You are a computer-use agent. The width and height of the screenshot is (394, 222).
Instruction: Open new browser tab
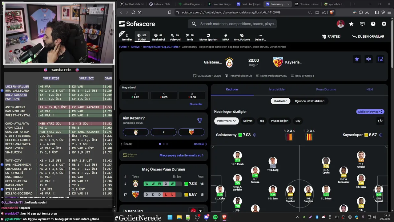click(354, 4)
